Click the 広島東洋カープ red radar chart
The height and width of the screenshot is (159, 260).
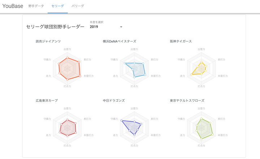point(68,127)
